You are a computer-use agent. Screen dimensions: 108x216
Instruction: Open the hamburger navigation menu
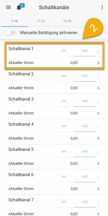click(8, 7)
